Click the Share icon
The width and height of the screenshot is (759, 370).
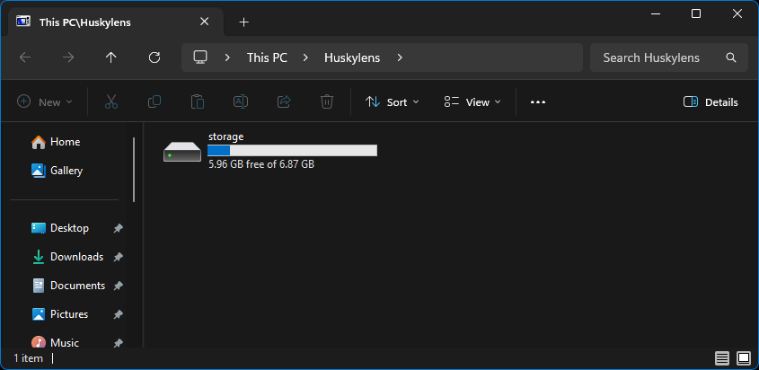(285, 102)
